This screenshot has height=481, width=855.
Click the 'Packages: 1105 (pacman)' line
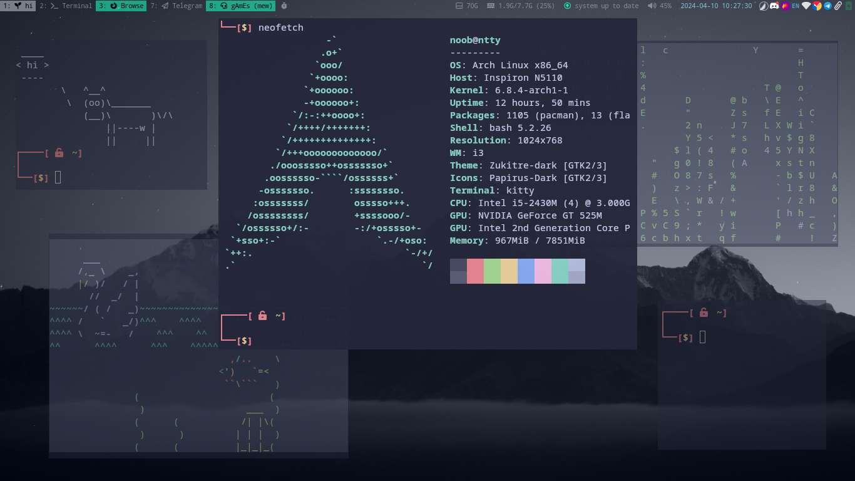540,115
